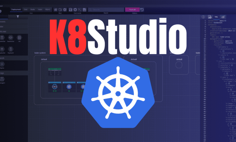This screenshot has height=142, width=236.
Task: Click 'apiVersion: apps/v1' on YAML line 1
Action: pyautogui.click(x=217, y=21)
